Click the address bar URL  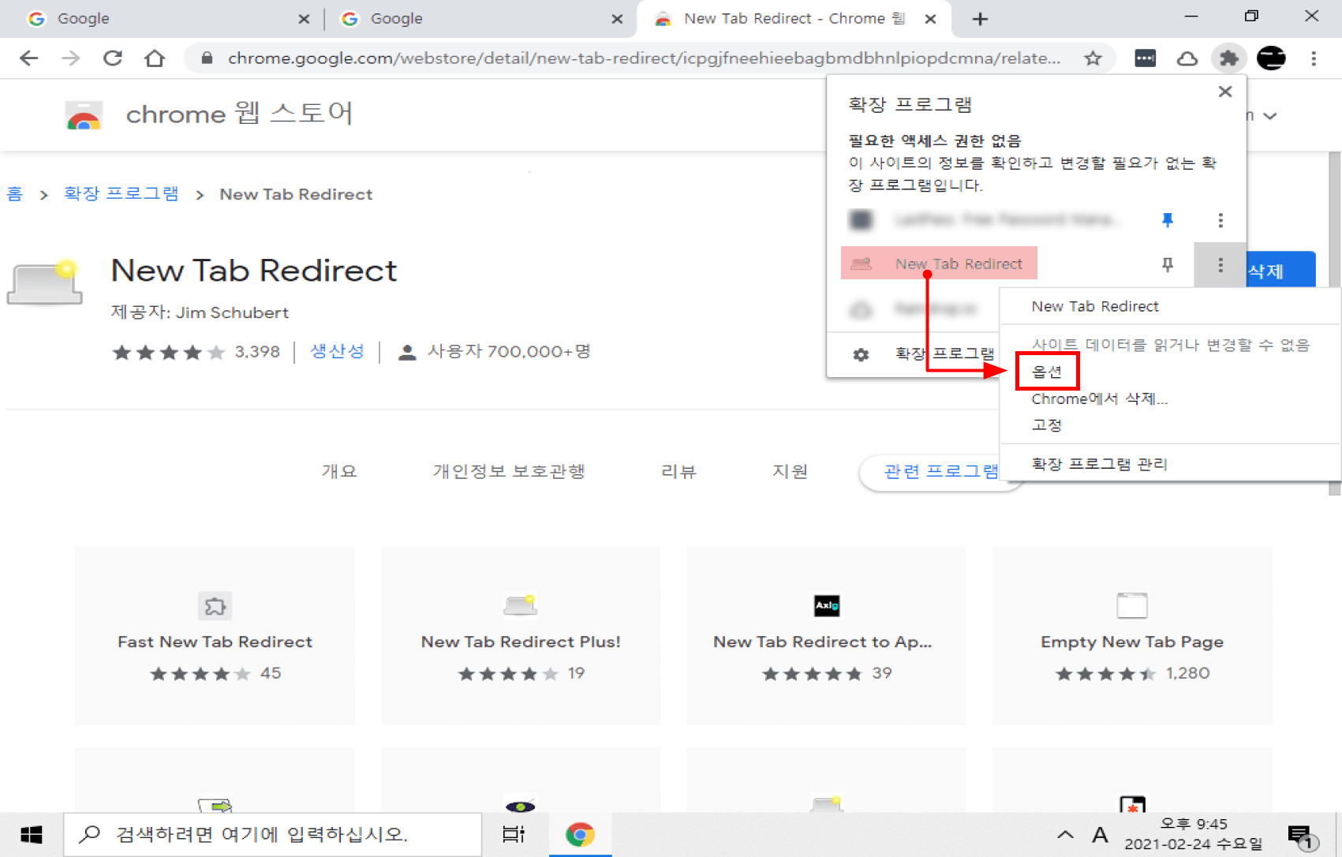(644, 58)
